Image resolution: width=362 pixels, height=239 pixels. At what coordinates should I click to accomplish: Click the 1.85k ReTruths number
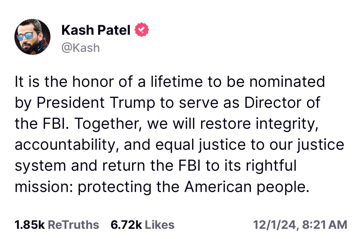(30, 225)
